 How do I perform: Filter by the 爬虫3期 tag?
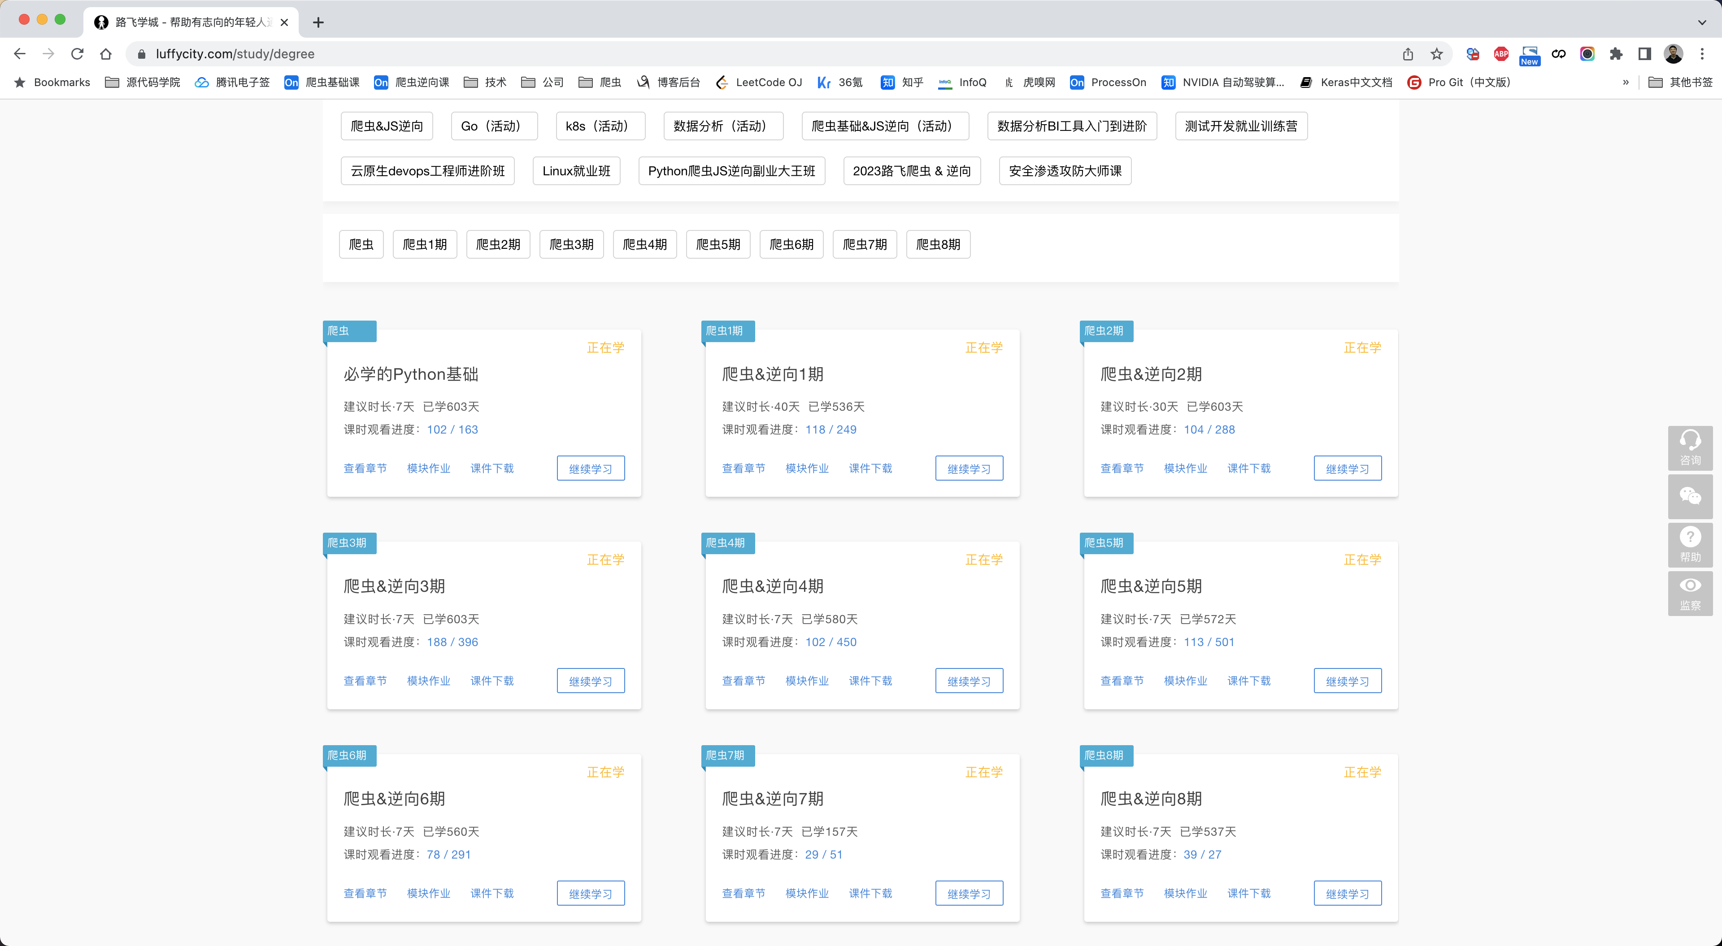[x=572, y=244]
